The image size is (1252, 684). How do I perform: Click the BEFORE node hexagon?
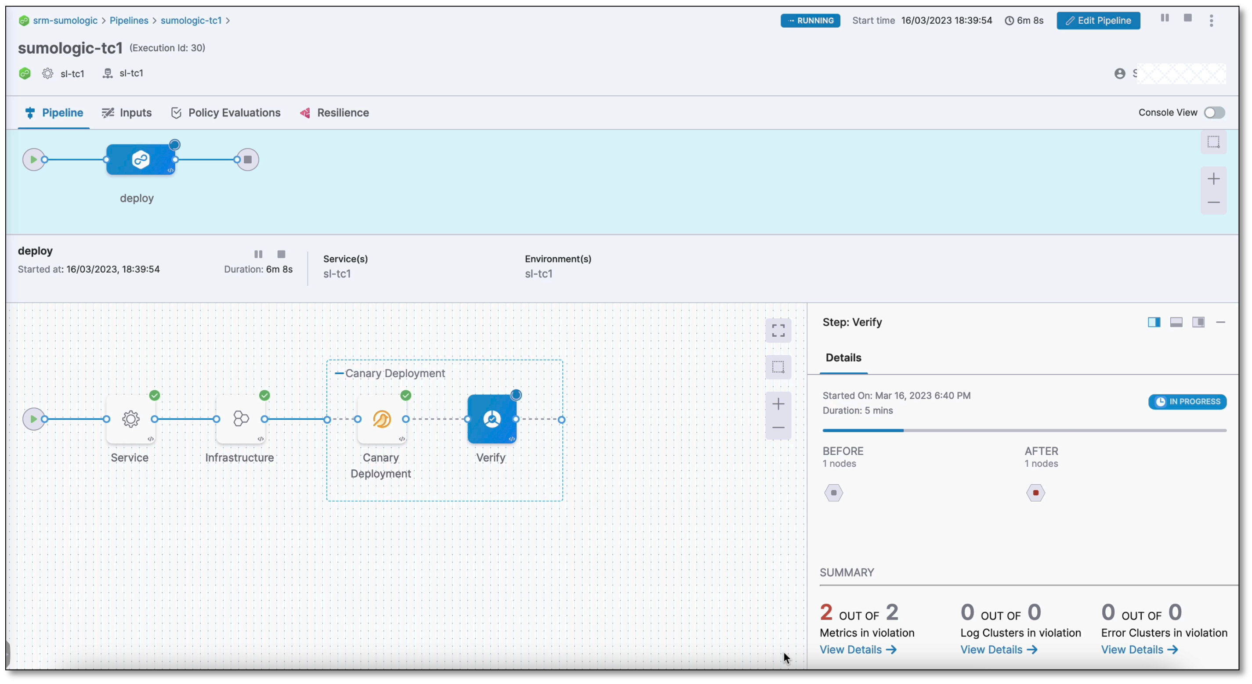coord(833,493)
